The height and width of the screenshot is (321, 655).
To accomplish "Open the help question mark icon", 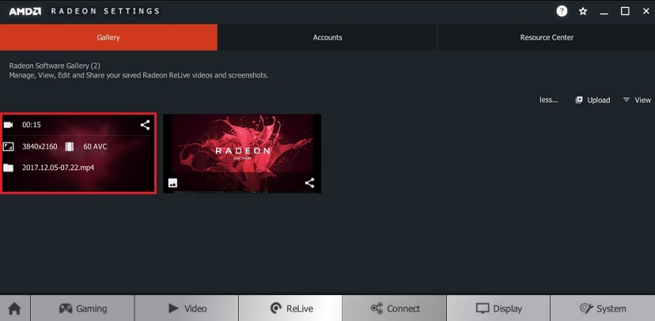I will point(562,11).
